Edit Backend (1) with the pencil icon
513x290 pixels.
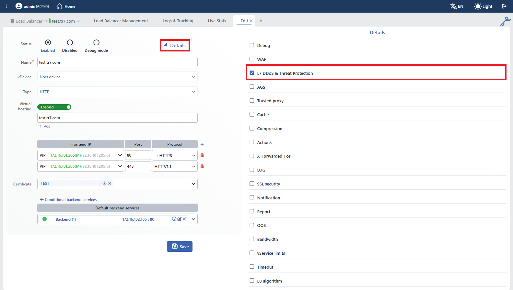click(179, 219)
